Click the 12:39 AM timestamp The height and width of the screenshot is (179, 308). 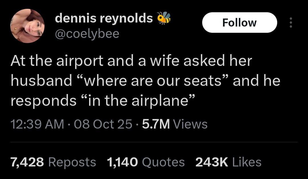tap(37, 124)
